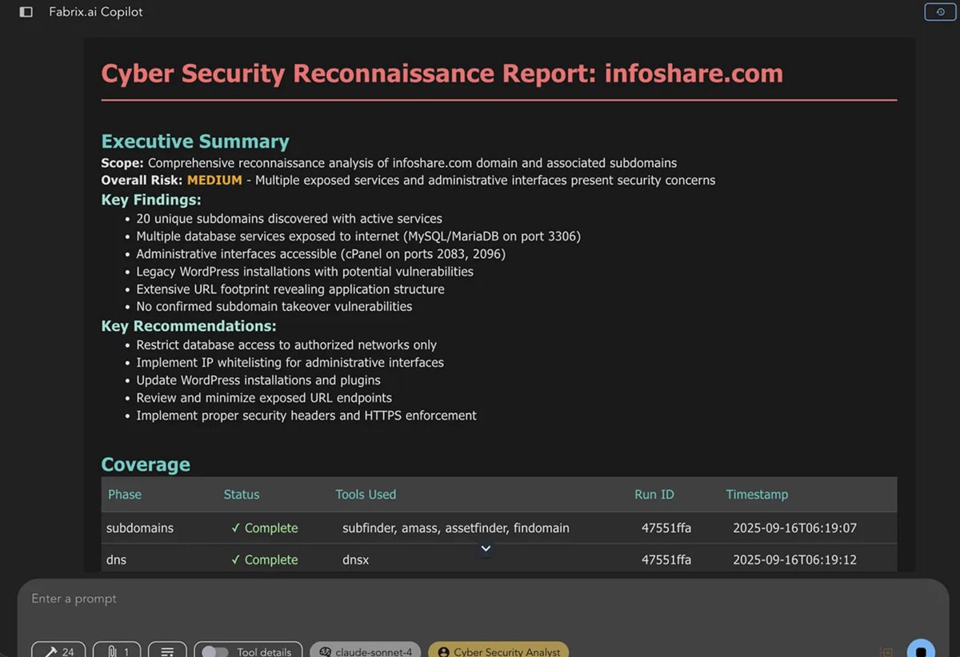Image resolution: width=960 pixels, height=657 pixels.
Task: Click the MEDIUM overall risk label
Action: point(214,181)
